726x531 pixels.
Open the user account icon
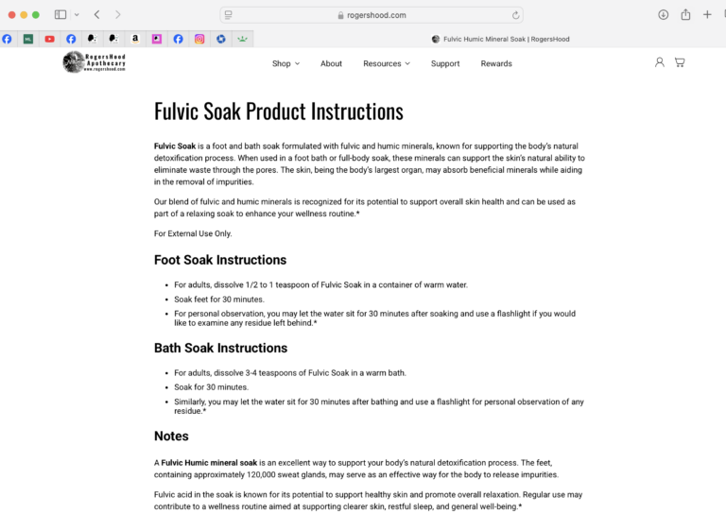pos(660,62)
